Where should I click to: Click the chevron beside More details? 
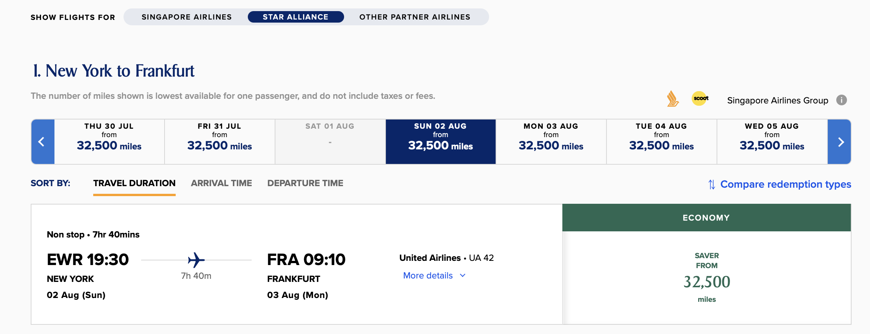tap(463, 275)
